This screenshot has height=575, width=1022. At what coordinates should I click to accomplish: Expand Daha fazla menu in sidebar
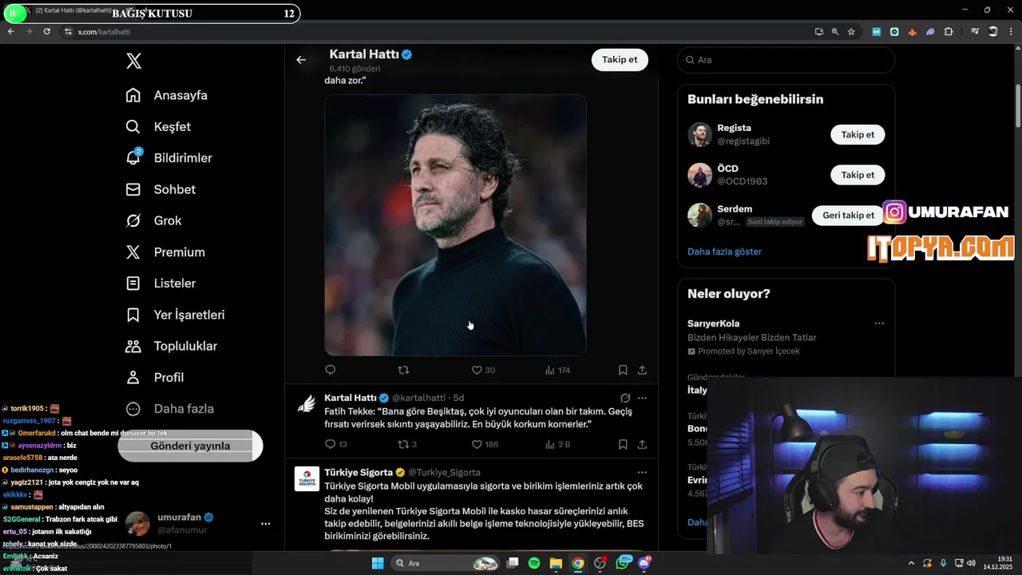coord(169,408)
